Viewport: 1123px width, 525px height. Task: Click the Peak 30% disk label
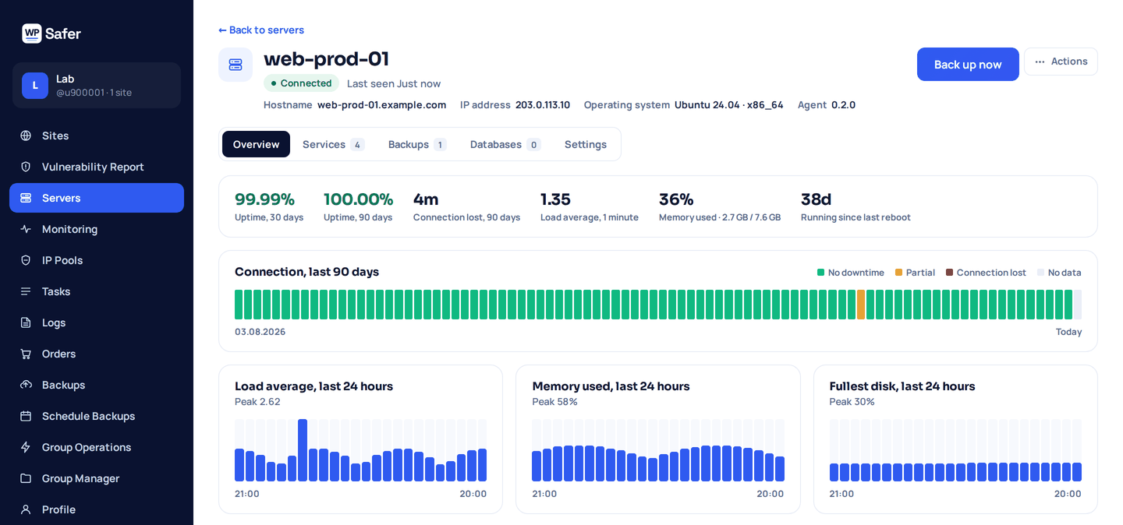tap(852, 402)
